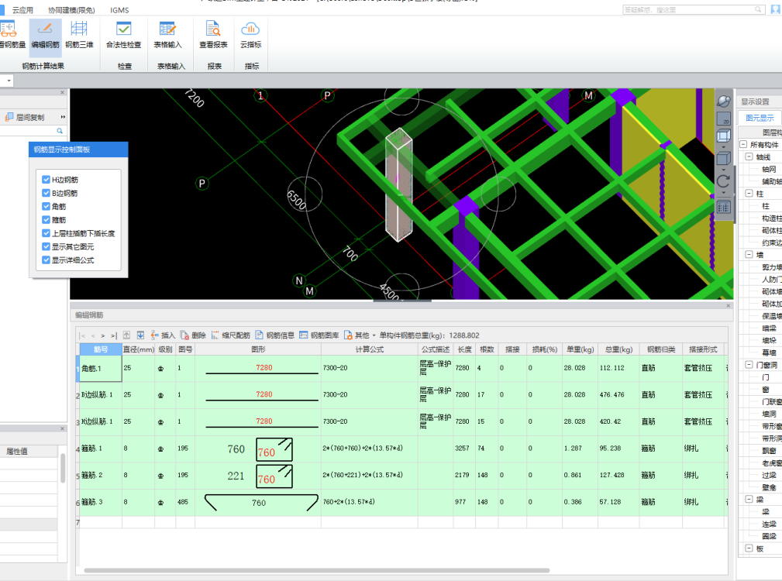Open 云指标 cloud indicators

click(x=250, y=34)
